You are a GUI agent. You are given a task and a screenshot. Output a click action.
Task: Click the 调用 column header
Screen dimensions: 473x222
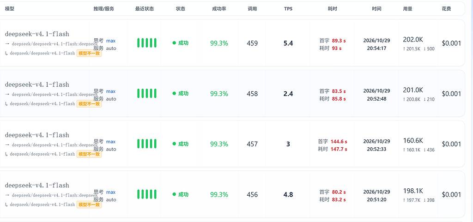pos(252,9)
